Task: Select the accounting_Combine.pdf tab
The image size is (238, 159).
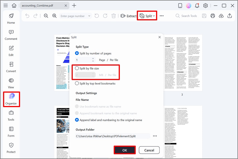Action: tap(45, 6)
